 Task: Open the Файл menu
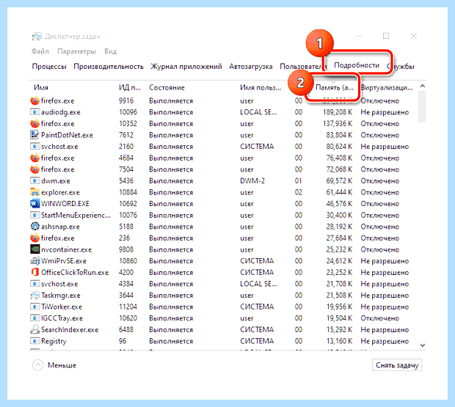point(40,51)
